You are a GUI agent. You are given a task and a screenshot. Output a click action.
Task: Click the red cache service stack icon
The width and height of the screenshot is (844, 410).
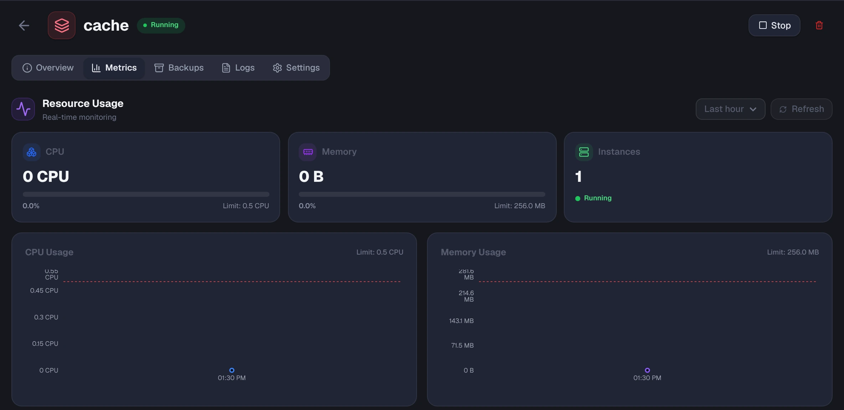62,25
